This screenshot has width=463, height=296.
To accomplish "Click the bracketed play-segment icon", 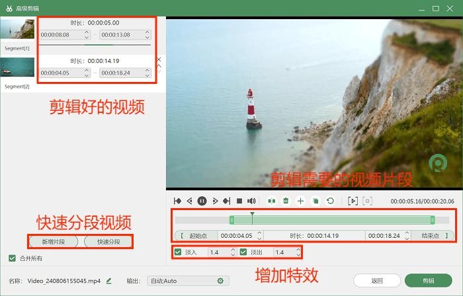I will point(353,201).
